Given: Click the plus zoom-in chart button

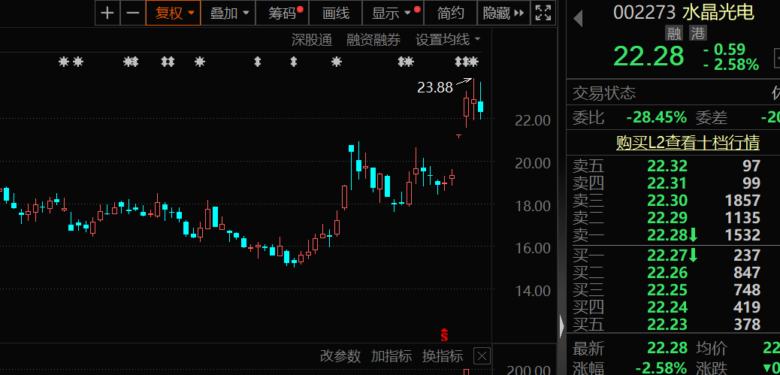Looking at the screenshot, I should [x=108, y=13].
